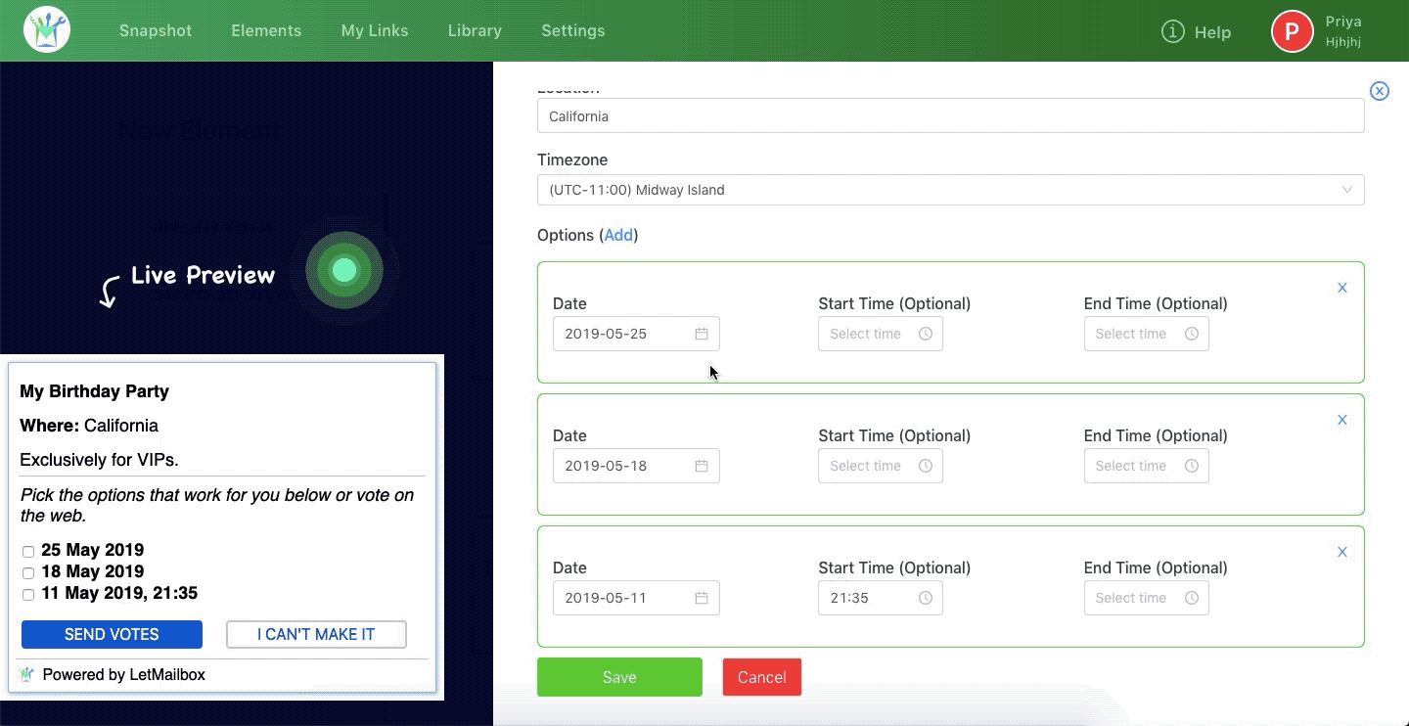Viewport: 1409px width, 726px height.
Task: Click clock icon in 2019-05-25 Start Time
Action: coord(926,334)
